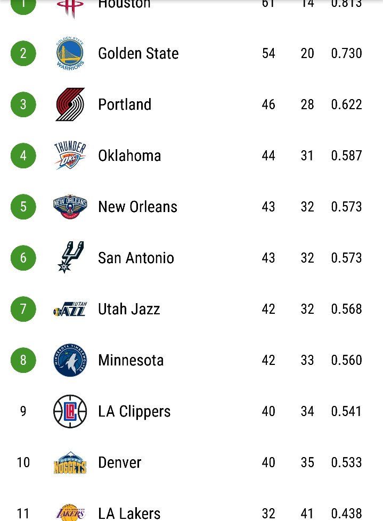The width and height of the screenshot is (383, 521).
Task: Select the Denver Nuggets logo
Action: click(70, 462)
